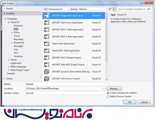Click the template list vertical scrollbar thumb
155x120 pixels.
(107, 39)
